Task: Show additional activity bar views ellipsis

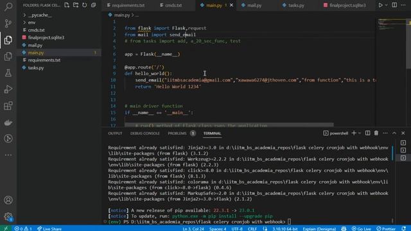Action: [8, 155]
